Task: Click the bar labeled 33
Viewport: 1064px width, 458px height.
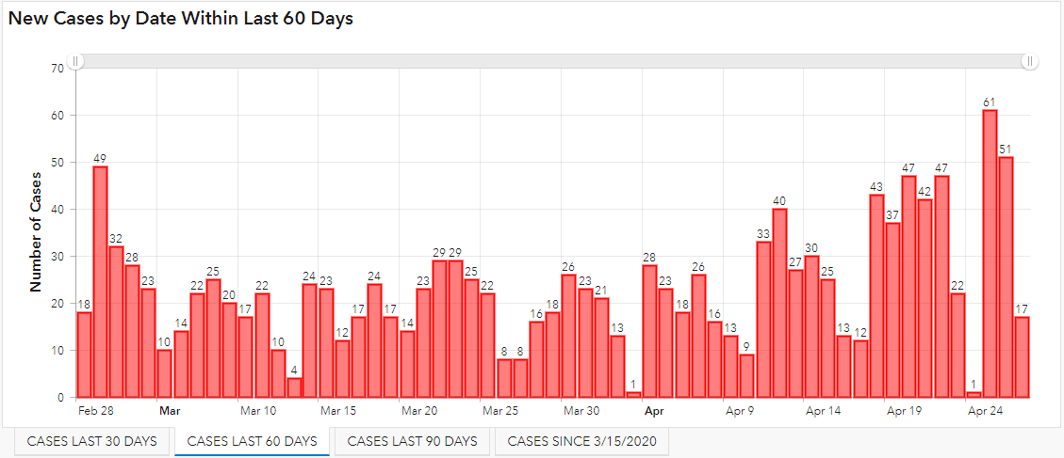Action: coord(763,320)
